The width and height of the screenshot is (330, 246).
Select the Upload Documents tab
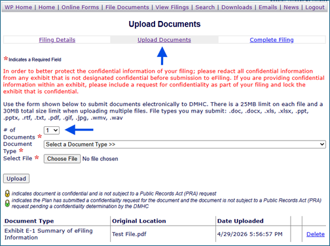(x=164, y=40)
